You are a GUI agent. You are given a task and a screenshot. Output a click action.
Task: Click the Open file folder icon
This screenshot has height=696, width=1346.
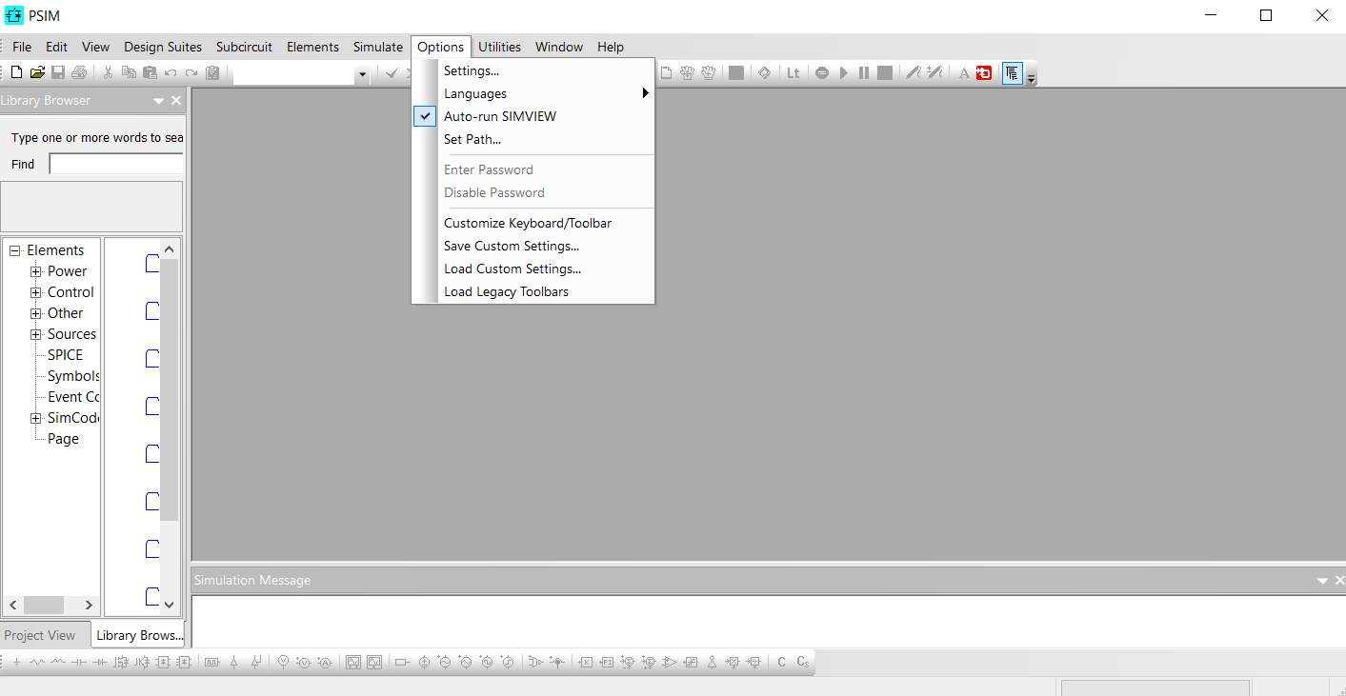click(x=37, y=72)
